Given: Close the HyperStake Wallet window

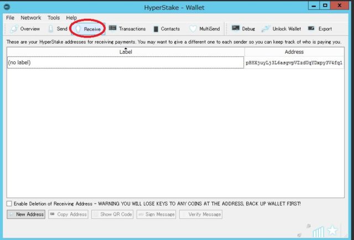Looking at the screenshot, I should click(340, 6).
